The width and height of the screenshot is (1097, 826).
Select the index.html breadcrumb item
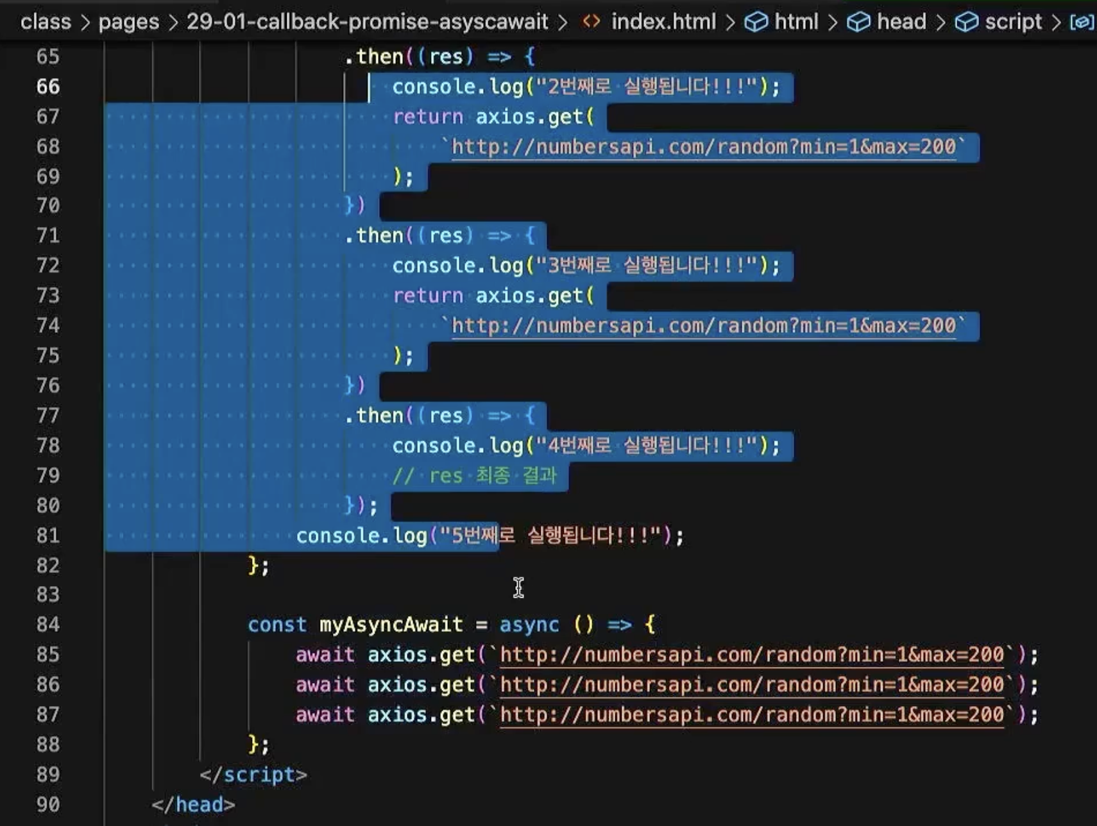pyautogui.click(x=663, y=22)
